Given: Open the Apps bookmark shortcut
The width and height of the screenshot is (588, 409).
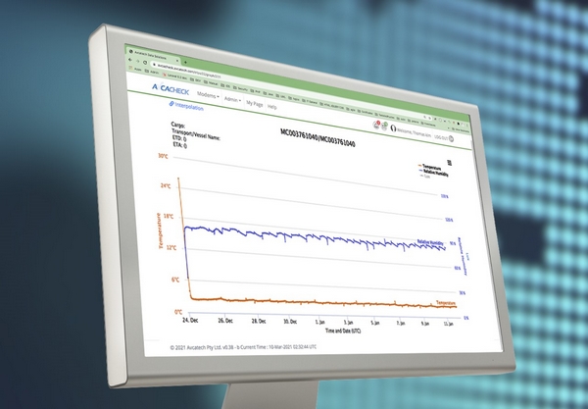Looking at the screenshot, I should pos(135,69).
